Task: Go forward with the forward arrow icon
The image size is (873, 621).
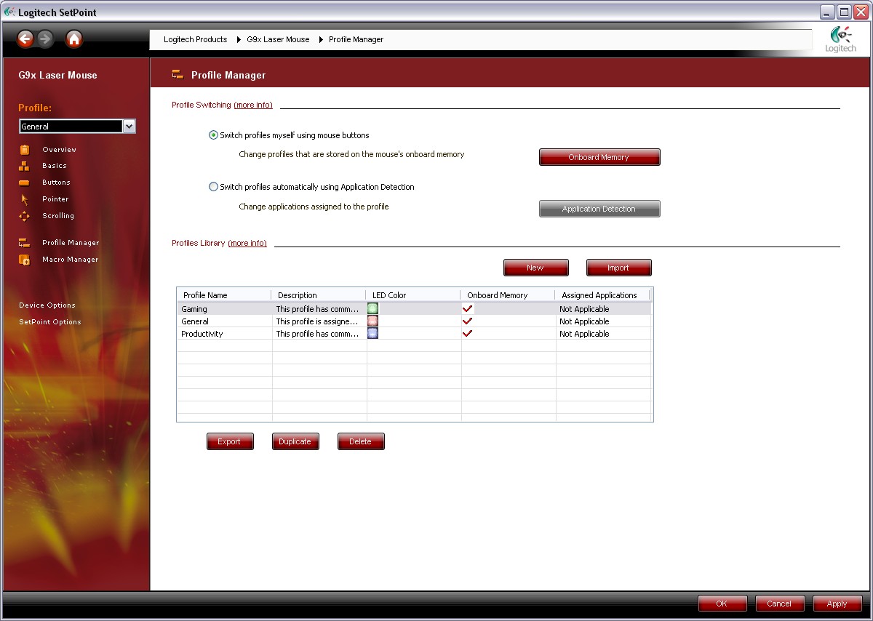Action: pos(46,39)
